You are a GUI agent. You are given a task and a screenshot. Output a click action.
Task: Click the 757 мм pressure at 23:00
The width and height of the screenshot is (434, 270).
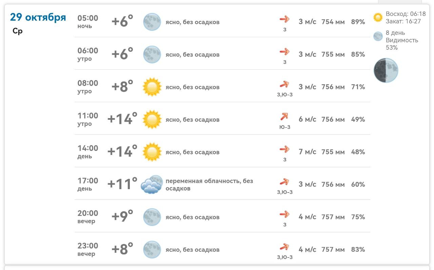(x=333, y=250)
